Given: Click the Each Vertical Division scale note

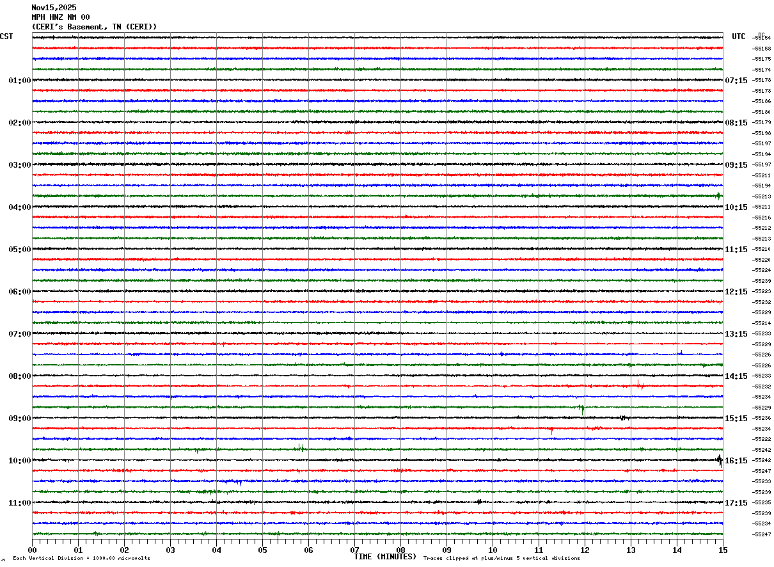Looking at the screenshot, I should (81, 559).
